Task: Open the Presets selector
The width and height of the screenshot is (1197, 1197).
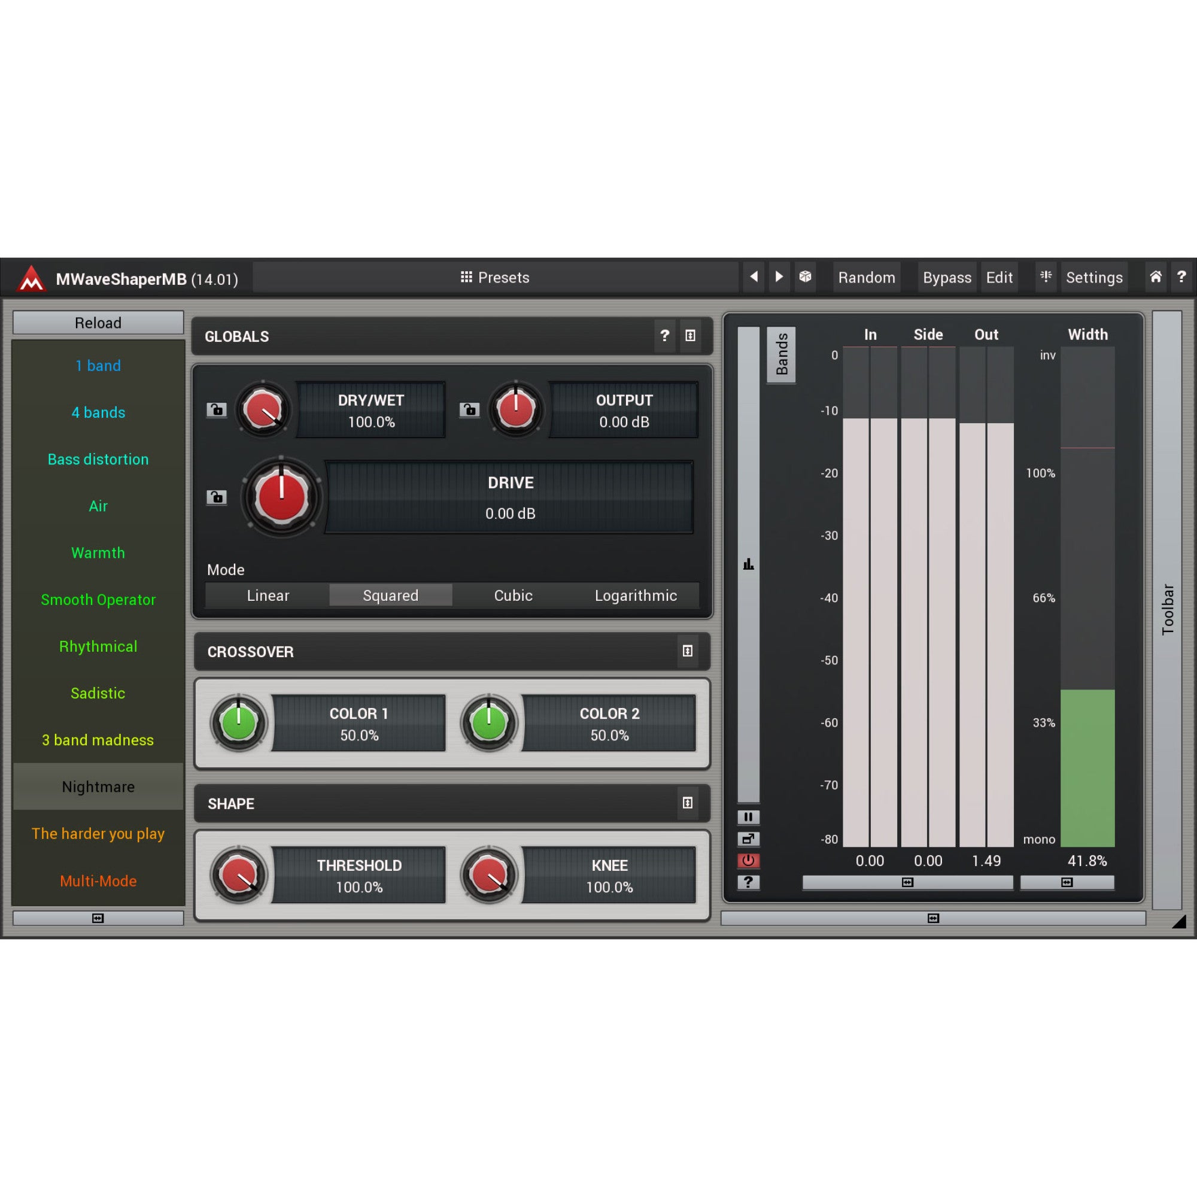Action: tap(495, 277)
